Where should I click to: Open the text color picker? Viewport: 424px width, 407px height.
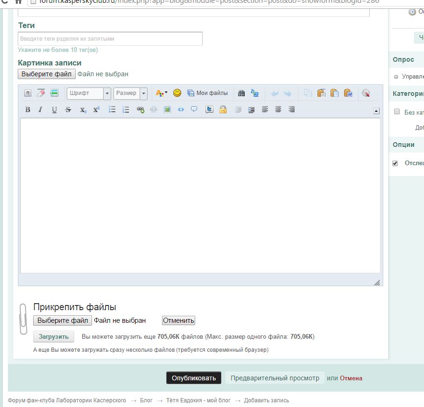162,93
